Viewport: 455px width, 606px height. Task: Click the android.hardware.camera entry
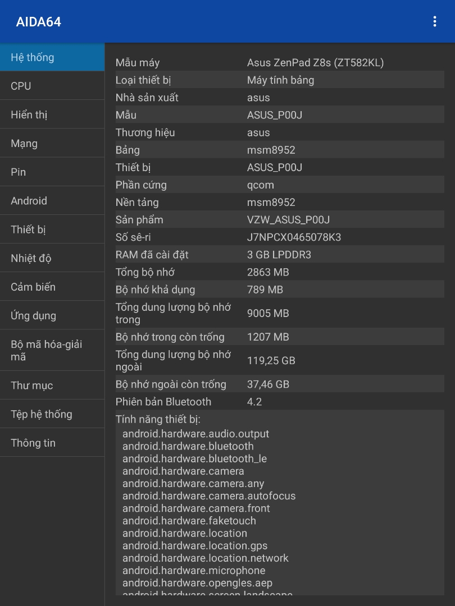[x=183, y=471]
